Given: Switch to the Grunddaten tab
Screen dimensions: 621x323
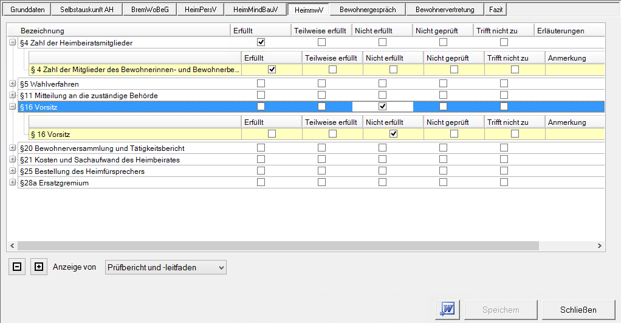Looking at the screenshot, I should click(28, 10).
